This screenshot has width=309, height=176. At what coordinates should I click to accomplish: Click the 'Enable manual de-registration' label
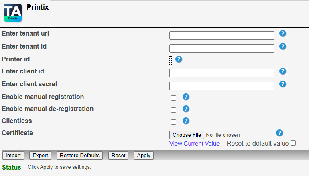point(47,109)
